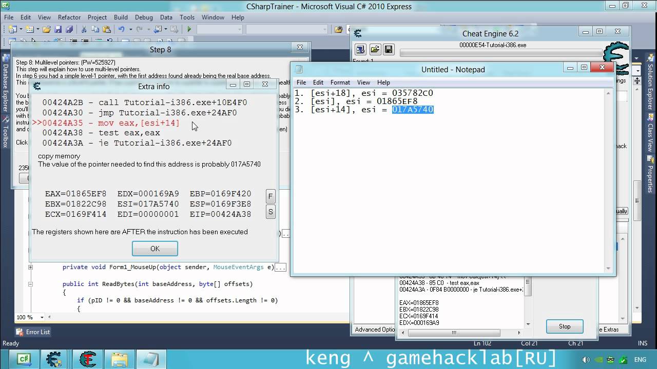Screen dimensions: 657x369
Task: Click the Visual C# icon in the taskbar
Action: click(24, 359)
